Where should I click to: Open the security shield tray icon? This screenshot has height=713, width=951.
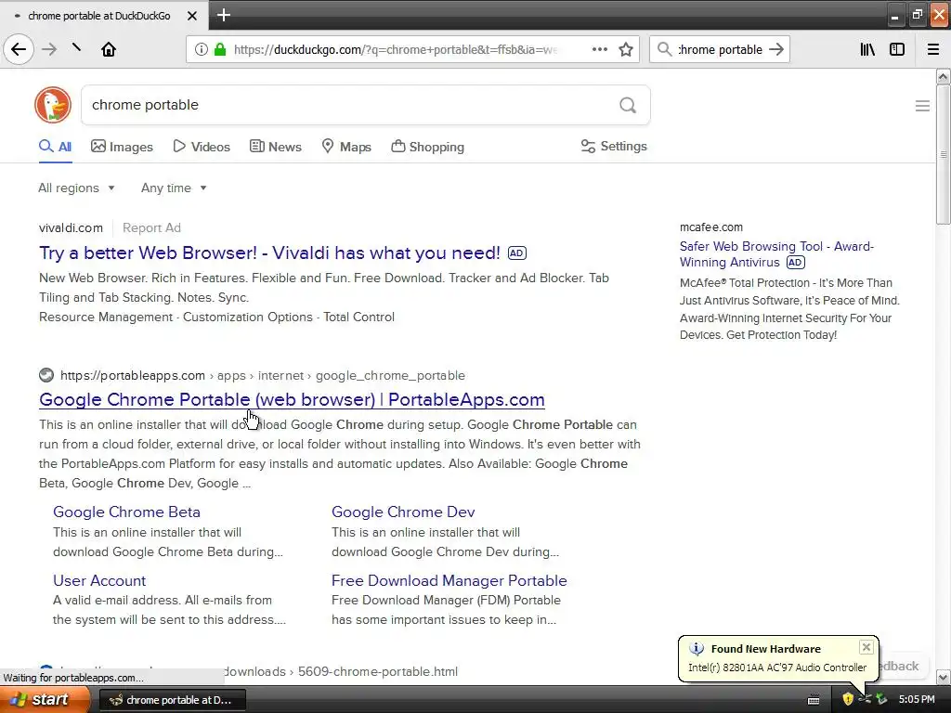[847, 699]
